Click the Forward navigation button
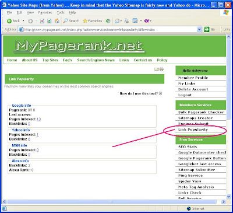 [x=30, y=21]
